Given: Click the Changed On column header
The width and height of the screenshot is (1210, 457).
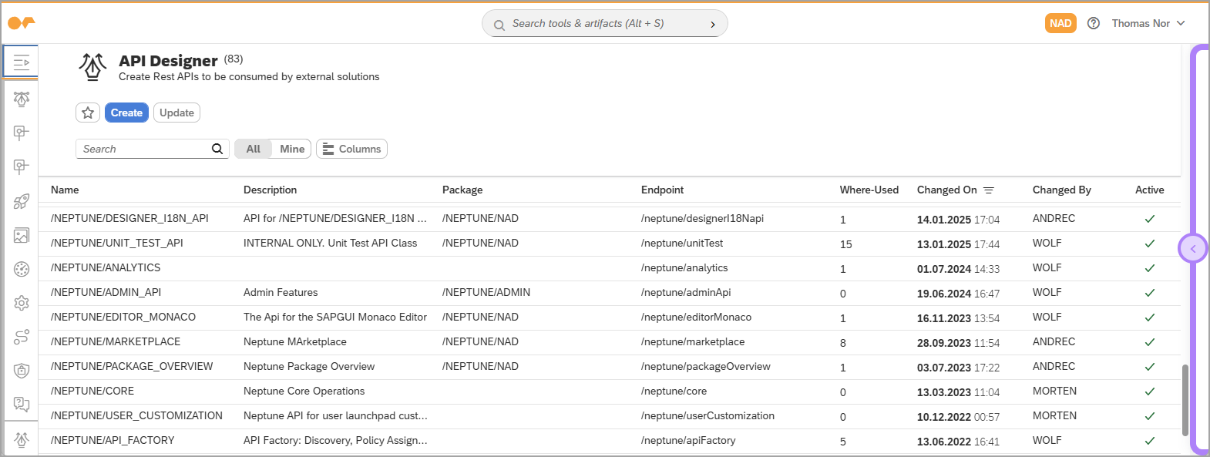Looking at the screenshot, I should point(947,190).
